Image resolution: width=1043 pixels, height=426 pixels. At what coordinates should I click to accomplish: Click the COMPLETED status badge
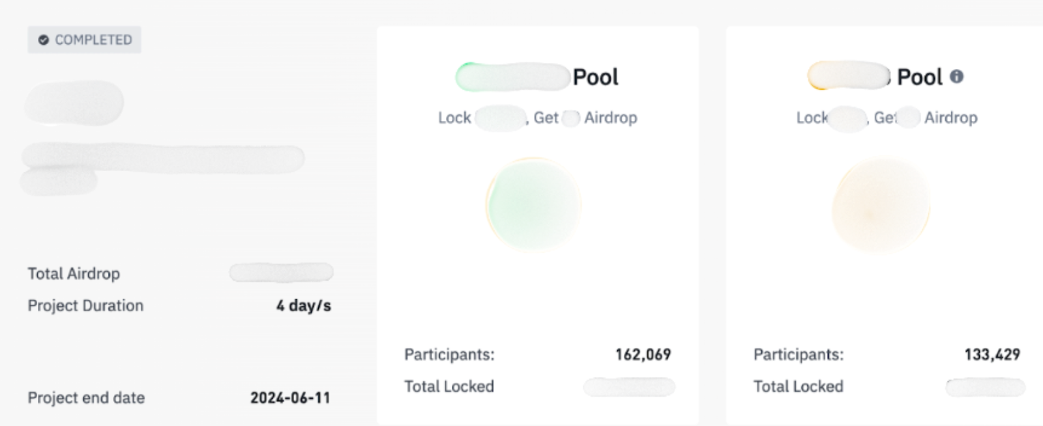pyautogui.click(x=85, y=40)
